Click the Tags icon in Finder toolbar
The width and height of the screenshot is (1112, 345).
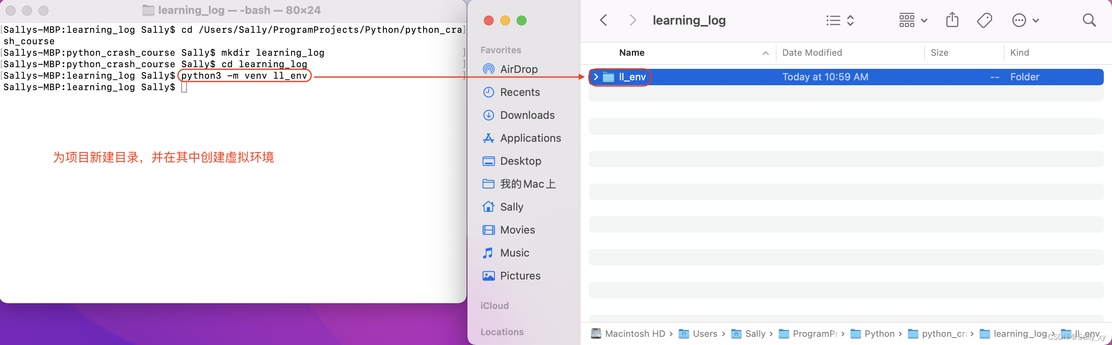click(984, 20)
